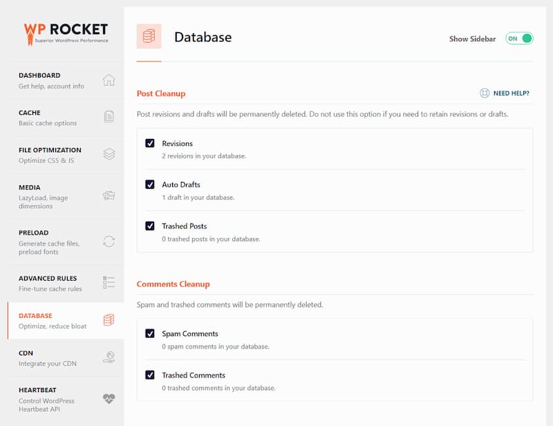This screenshot has width=553, height=426.
Task: Click the Revisions option label
Action: [177, 144]
